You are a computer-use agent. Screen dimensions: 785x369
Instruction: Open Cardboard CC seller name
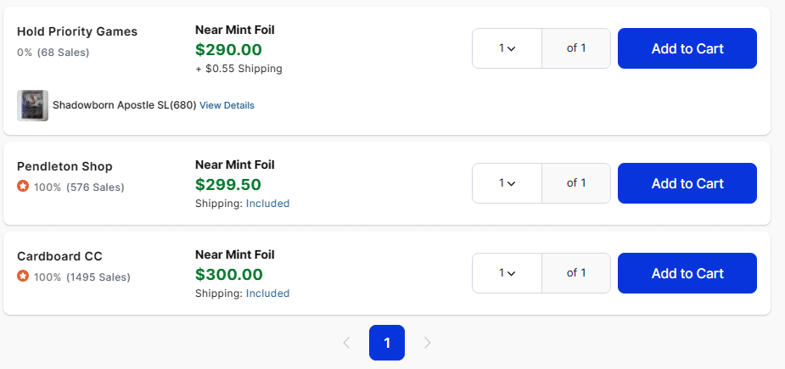[59, 256]
